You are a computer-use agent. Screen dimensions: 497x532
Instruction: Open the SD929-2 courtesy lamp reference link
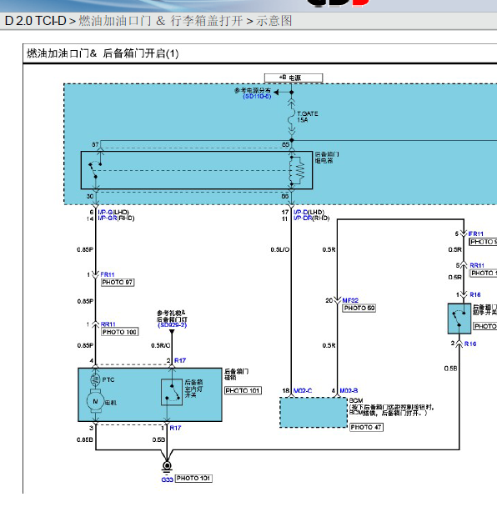click(172, 325)
